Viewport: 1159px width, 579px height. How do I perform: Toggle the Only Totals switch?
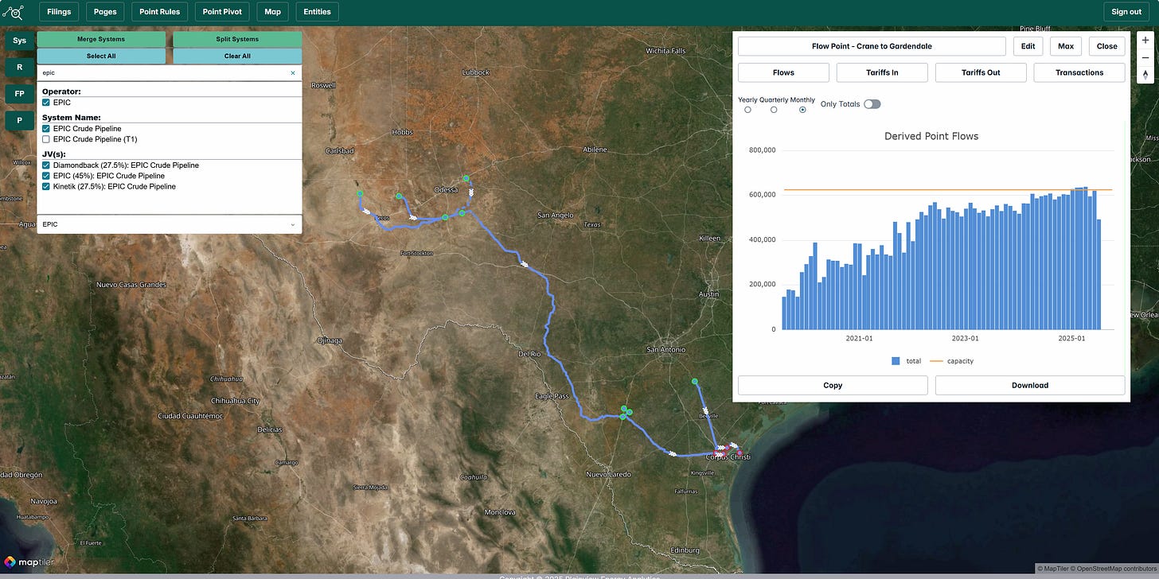click(x=872, y=104)
